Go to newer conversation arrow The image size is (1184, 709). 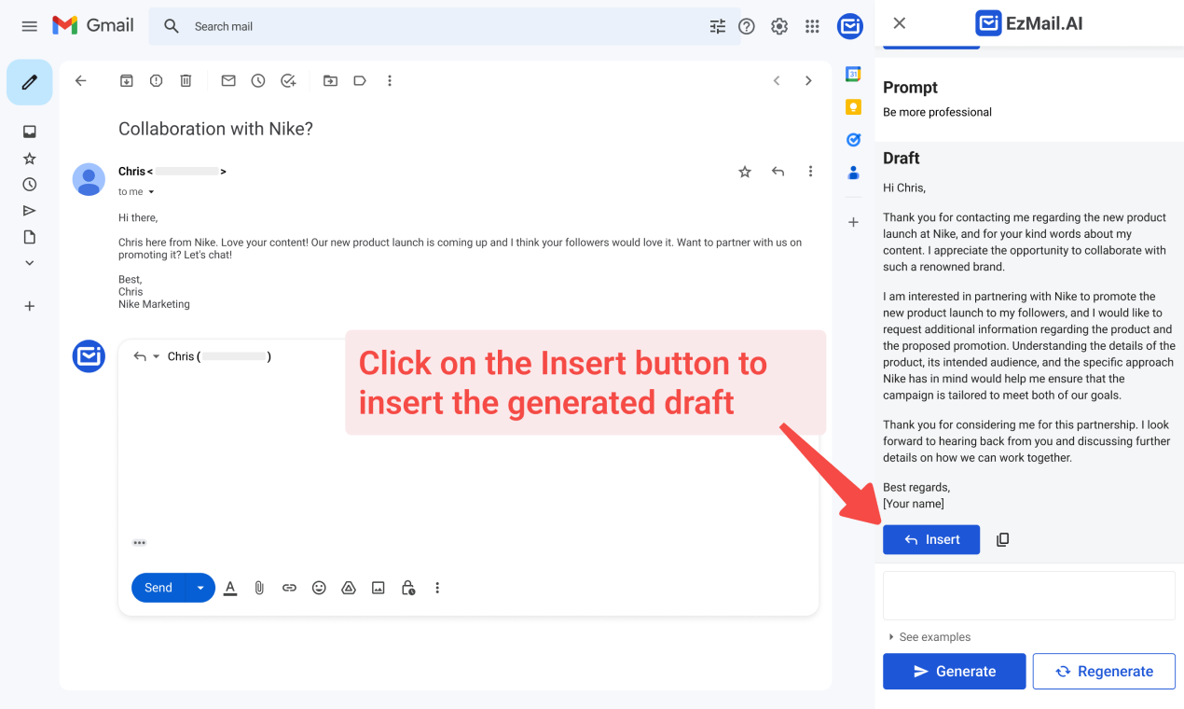[777, 81]
